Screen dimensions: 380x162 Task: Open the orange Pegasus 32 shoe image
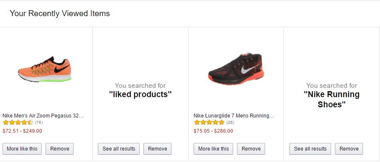(x=45, y=69)
